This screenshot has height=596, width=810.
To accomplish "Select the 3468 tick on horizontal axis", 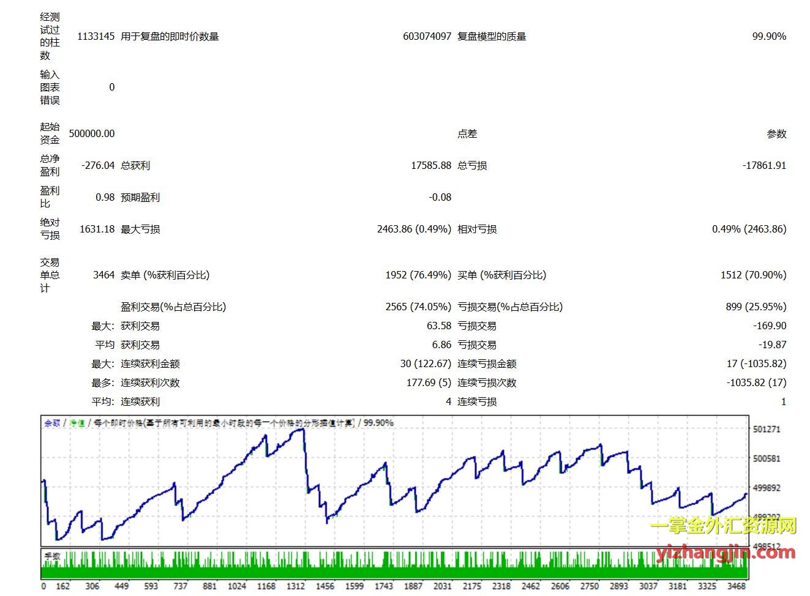I will point(737,586).
